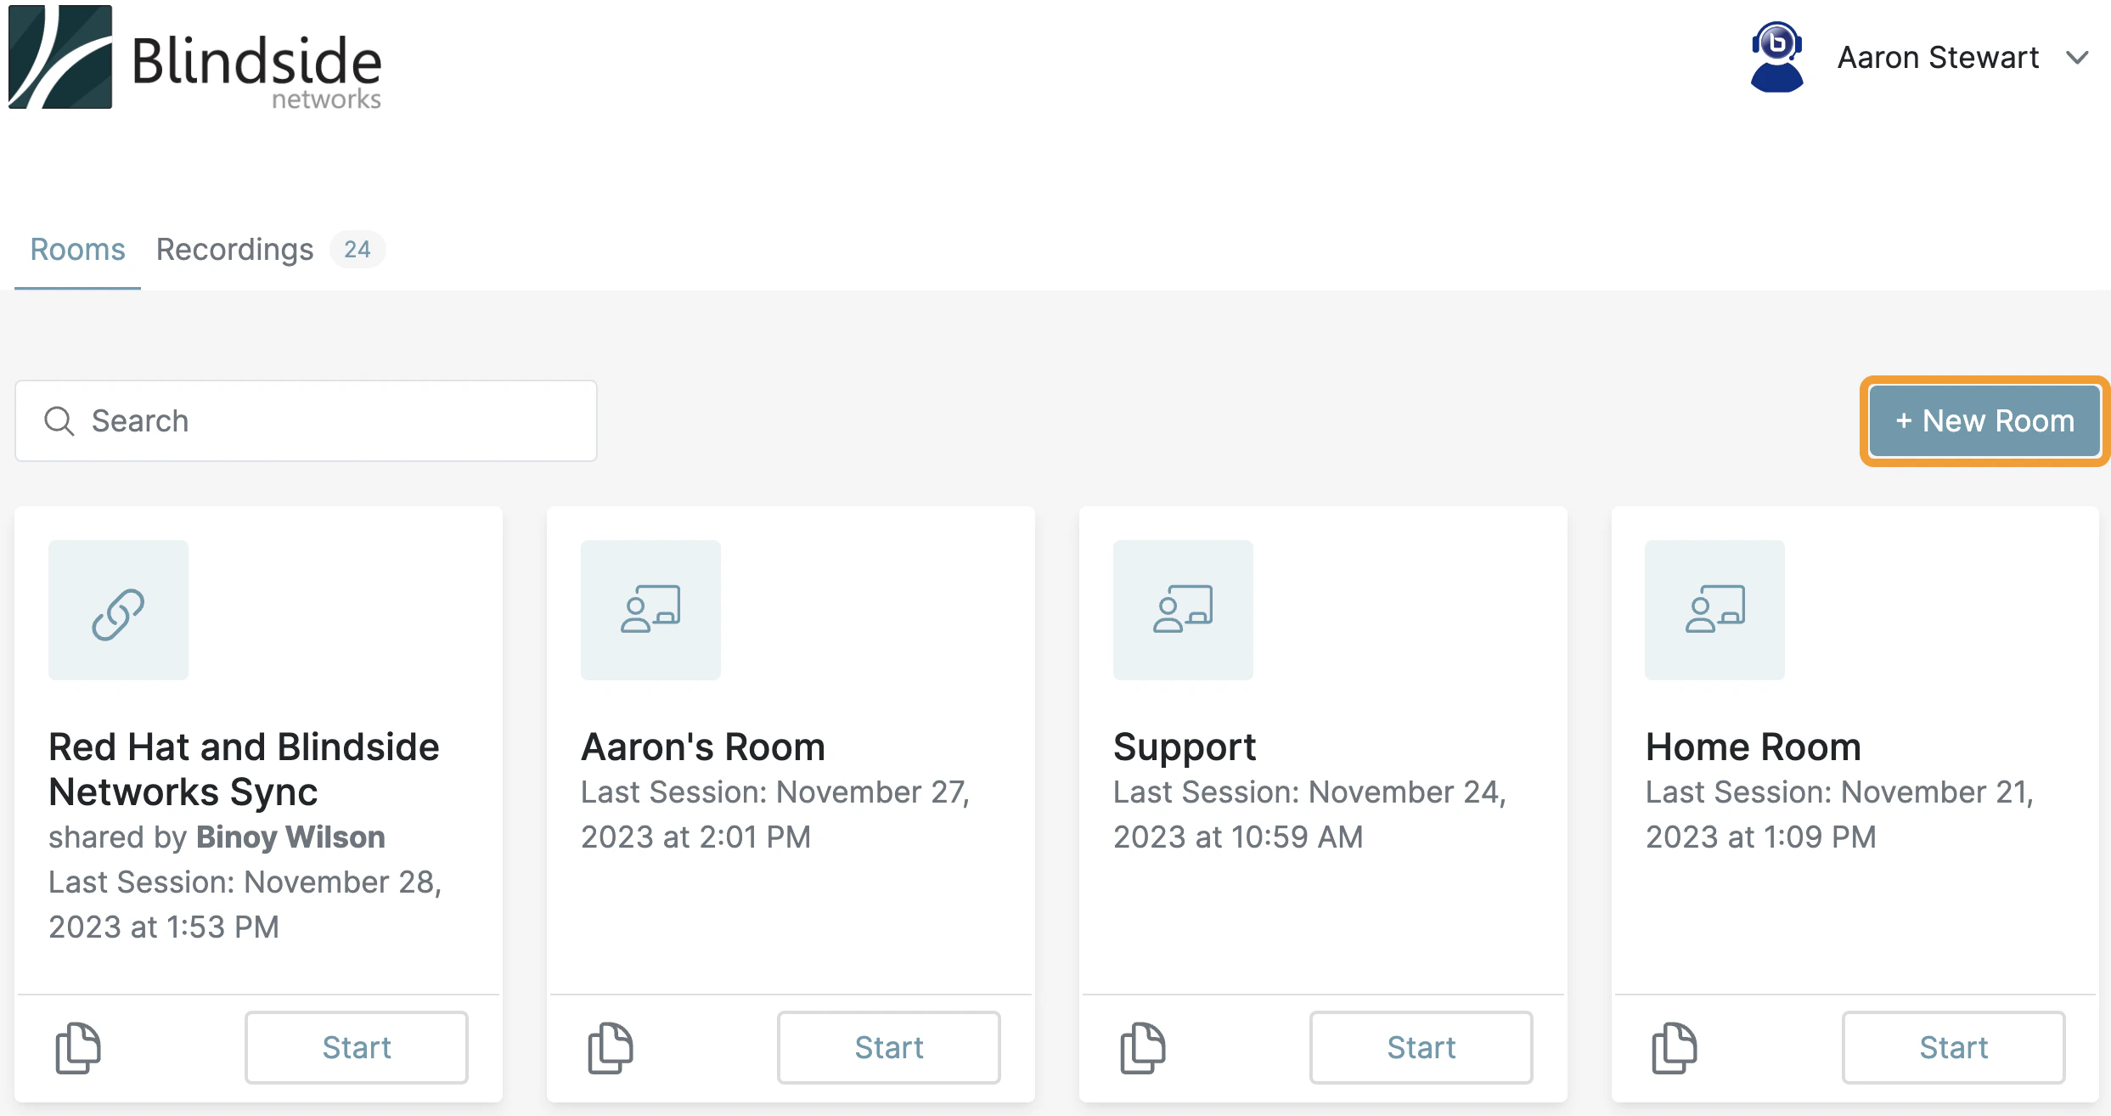Viewport: 2111px width, 1116px height.
Task: Create a room with New Room button
Action: (x=1984, y=420)
